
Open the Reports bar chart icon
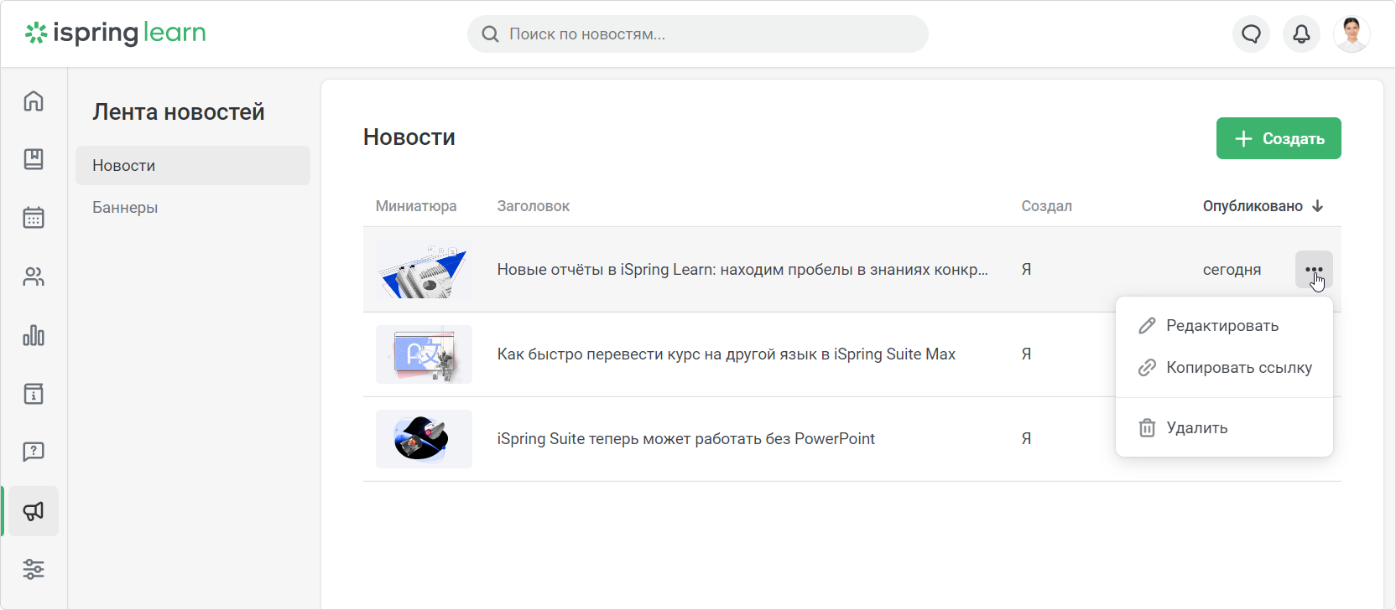tap(34, 335)
